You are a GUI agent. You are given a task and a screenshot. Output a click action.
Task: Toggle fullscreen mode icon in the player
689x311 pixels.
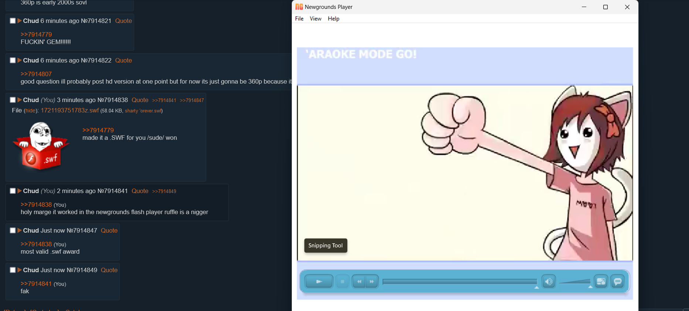pyautogui.click(x=601, y=282)
